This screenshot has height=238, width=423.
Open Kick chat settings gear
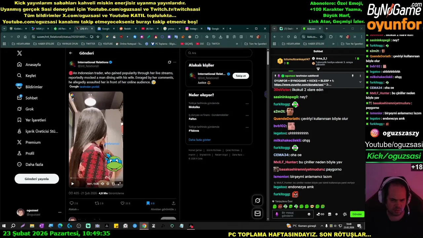click(x=336, y=214)
